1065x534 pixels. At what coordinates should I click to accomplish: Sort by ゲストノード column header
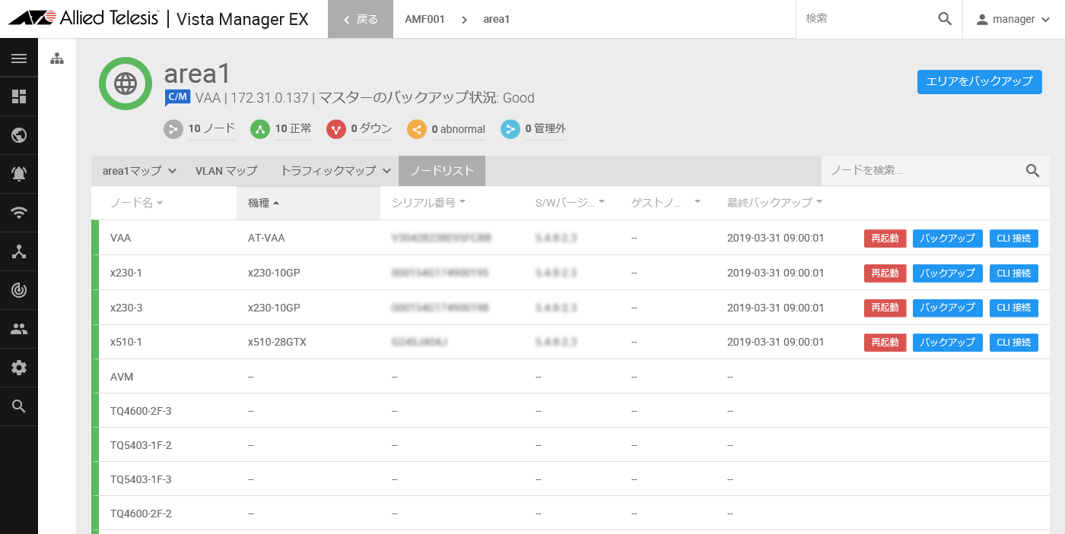pyautogui.click(x=666, y=203)
